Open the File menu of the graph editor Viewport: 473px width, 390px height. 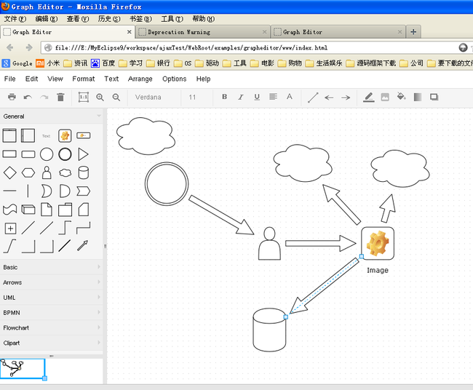9,79
